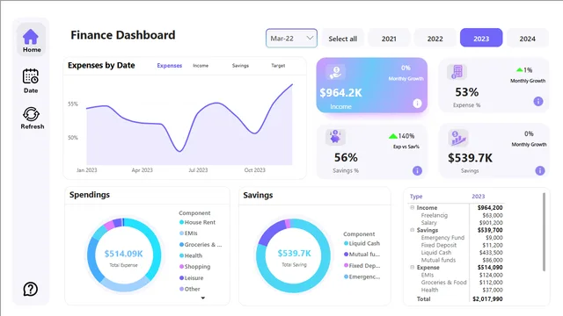The height and width of the screenshot is (316, 563).
Task: Click the $964.2K income value
Action: click(340, 93)
